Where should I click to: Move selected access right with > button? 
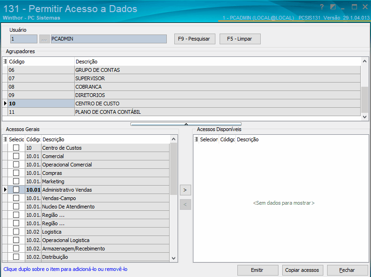[185, 190]
